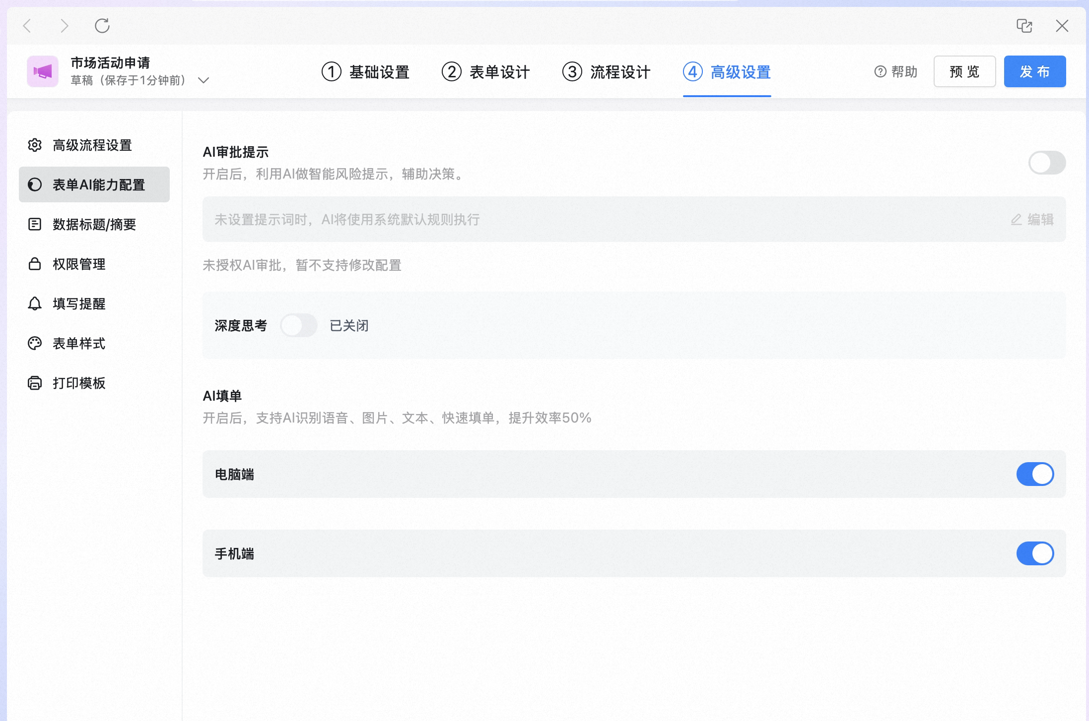The image size is (1089, 721).
Task: Open 填写提醒 section
Action: coord(94,304)
